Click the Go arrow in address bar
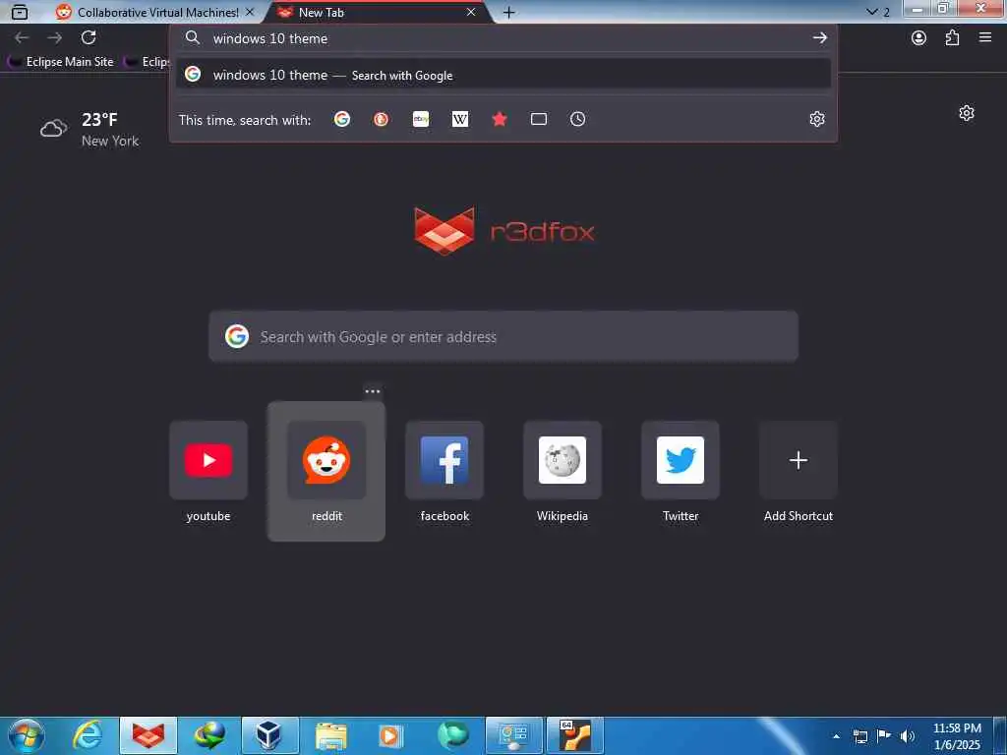1007x755 pixels. [819, 38]
